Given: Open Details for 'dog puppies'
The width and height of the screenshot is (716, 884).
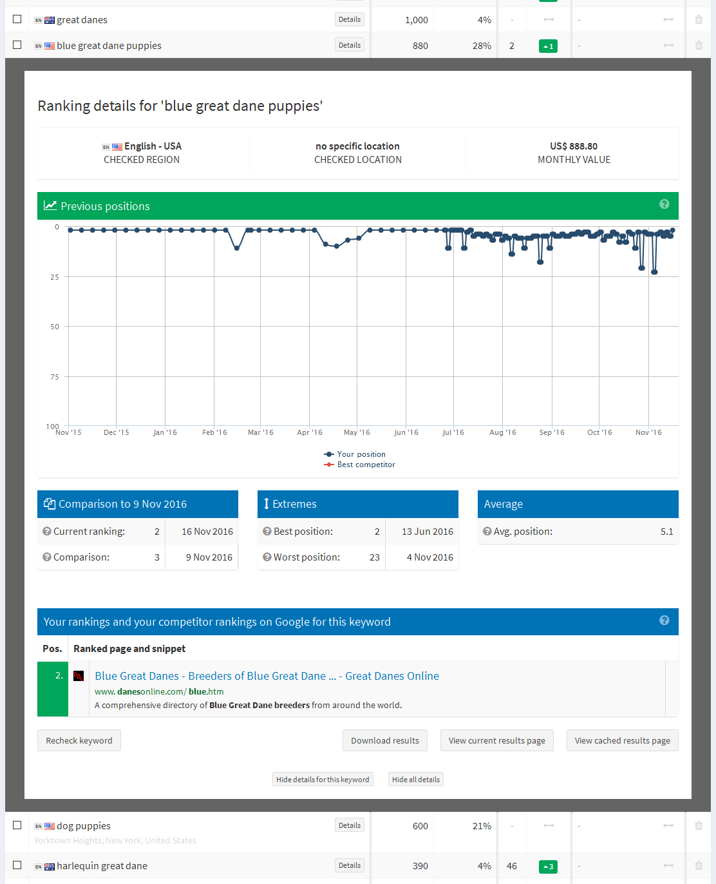Looking at the screenshot, I should (x=349, y=825).
